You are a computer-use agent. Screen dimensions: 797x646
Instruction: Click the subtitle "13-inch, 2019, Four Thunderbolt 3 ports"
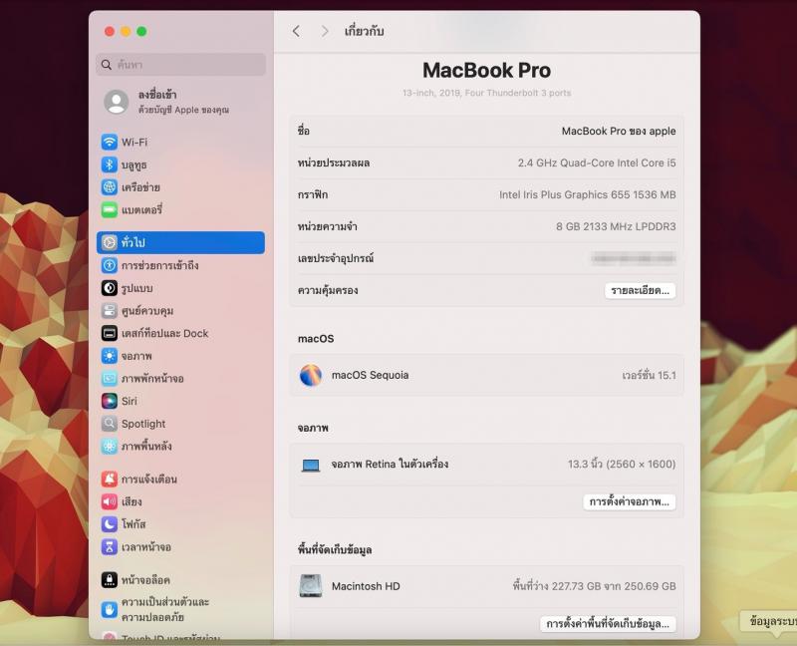click(x=487, y=93)
